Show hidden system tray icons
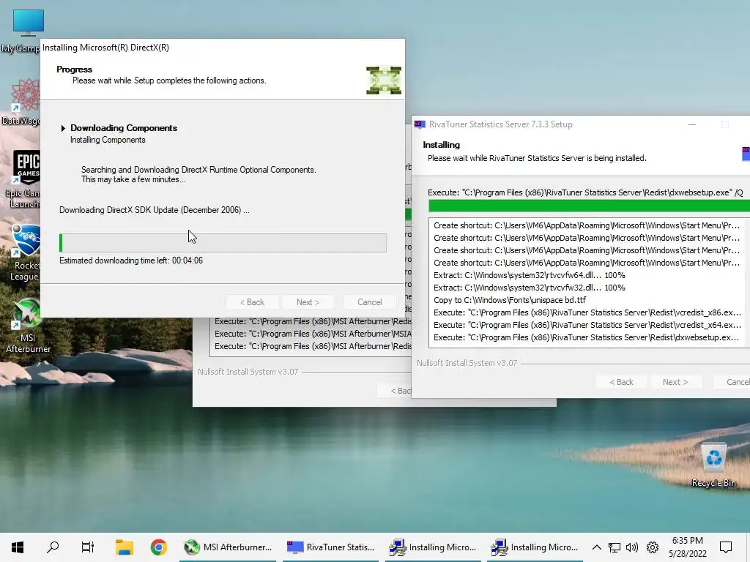 pos(596,547)
